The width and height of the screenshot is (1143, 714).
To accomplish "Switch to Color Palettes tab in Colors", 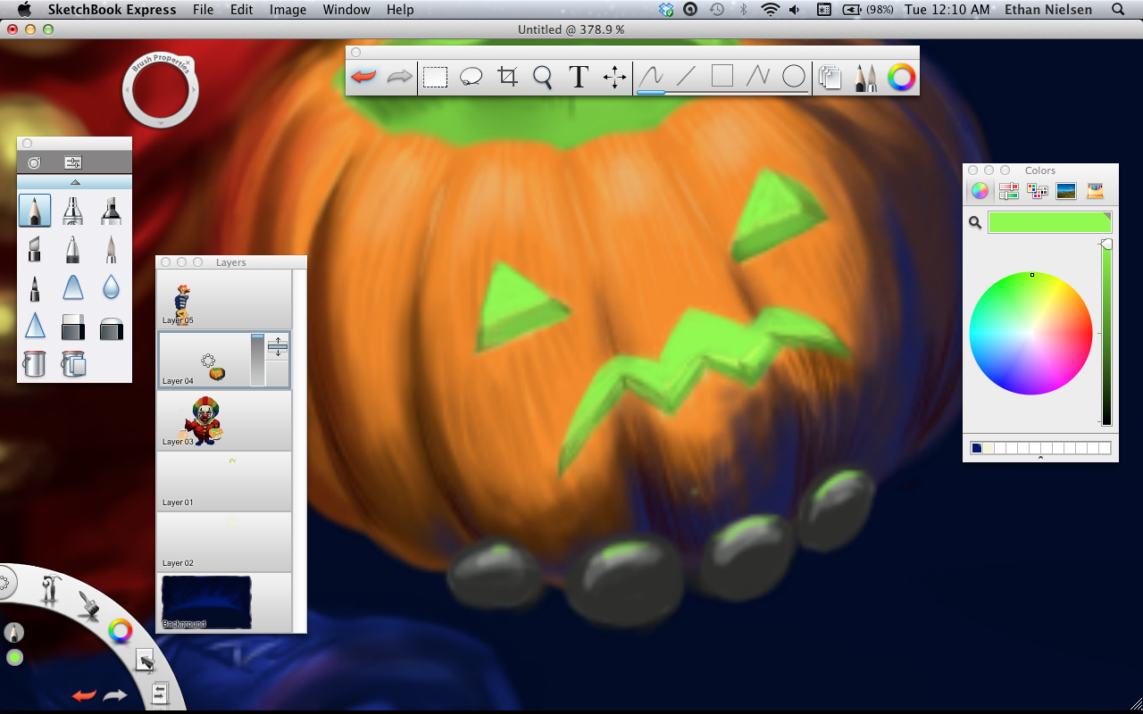I will point(1038,190).
